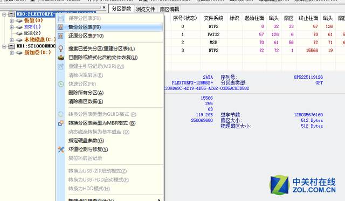The width and height of the screenshot is (345, 201).
Task: Click the deleted file recovery icon
Action: (61, 58)
